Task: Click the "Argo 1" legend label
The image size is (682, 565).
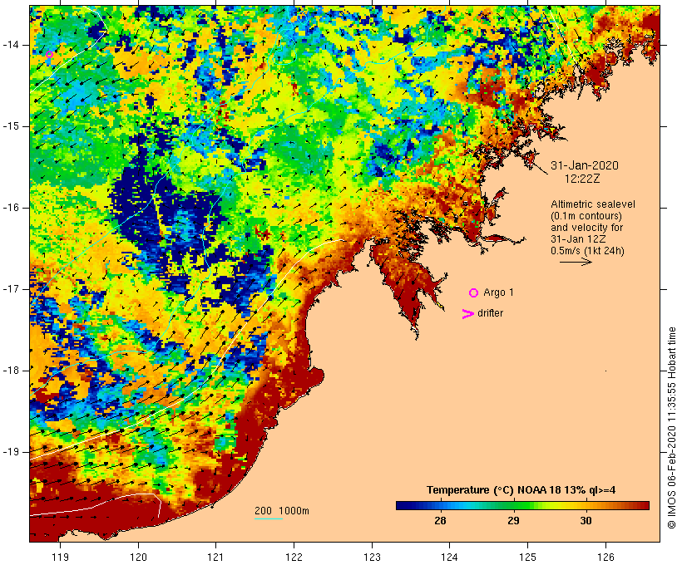Action: coord(498,292)
